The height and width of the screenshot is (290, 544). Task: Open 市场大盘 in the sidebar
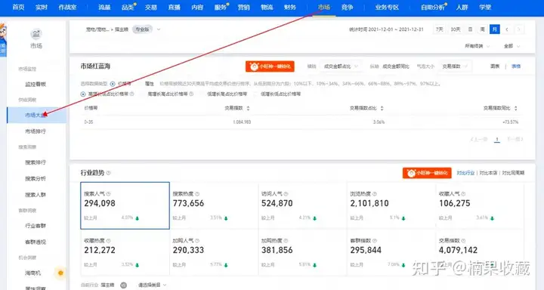tap(36, 115)
